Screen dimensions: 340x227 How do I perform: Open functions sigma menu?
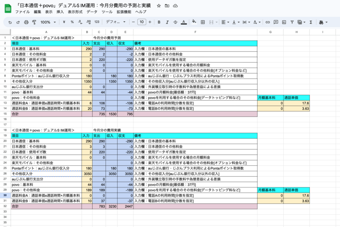311,22
